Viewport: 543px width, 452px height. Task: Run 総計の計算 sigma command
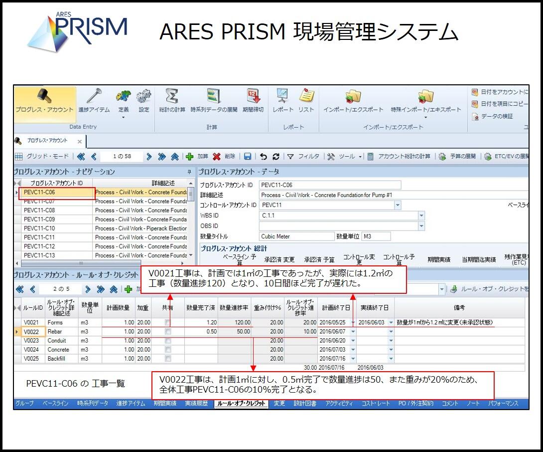tap(172, 101)
